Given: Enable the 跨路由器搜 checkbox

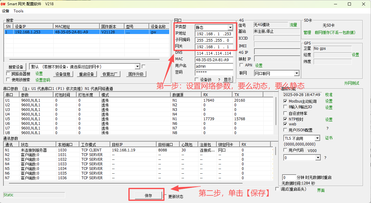Looking at the screenshot, I should [8, 74].
